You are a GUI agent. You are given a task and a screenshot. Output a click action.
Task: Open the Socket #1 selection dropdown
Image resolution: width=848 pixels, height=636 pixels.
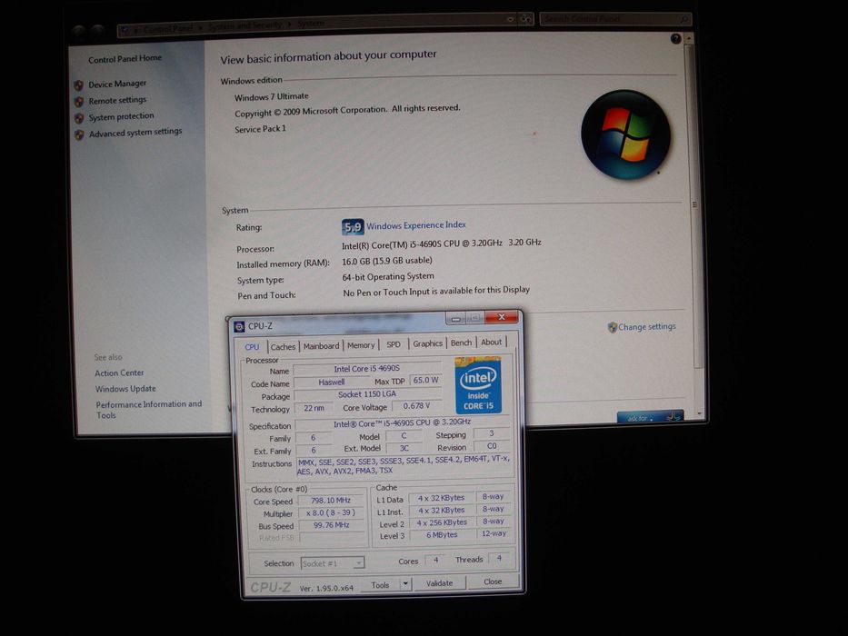click(332, 563)
